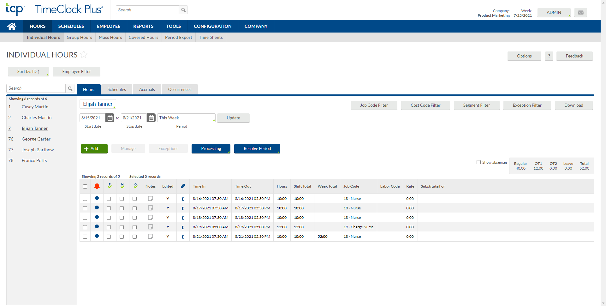Open the calendar picker for the Start date
The width and height of the screenshot is (606, 306).
point(110,117)
